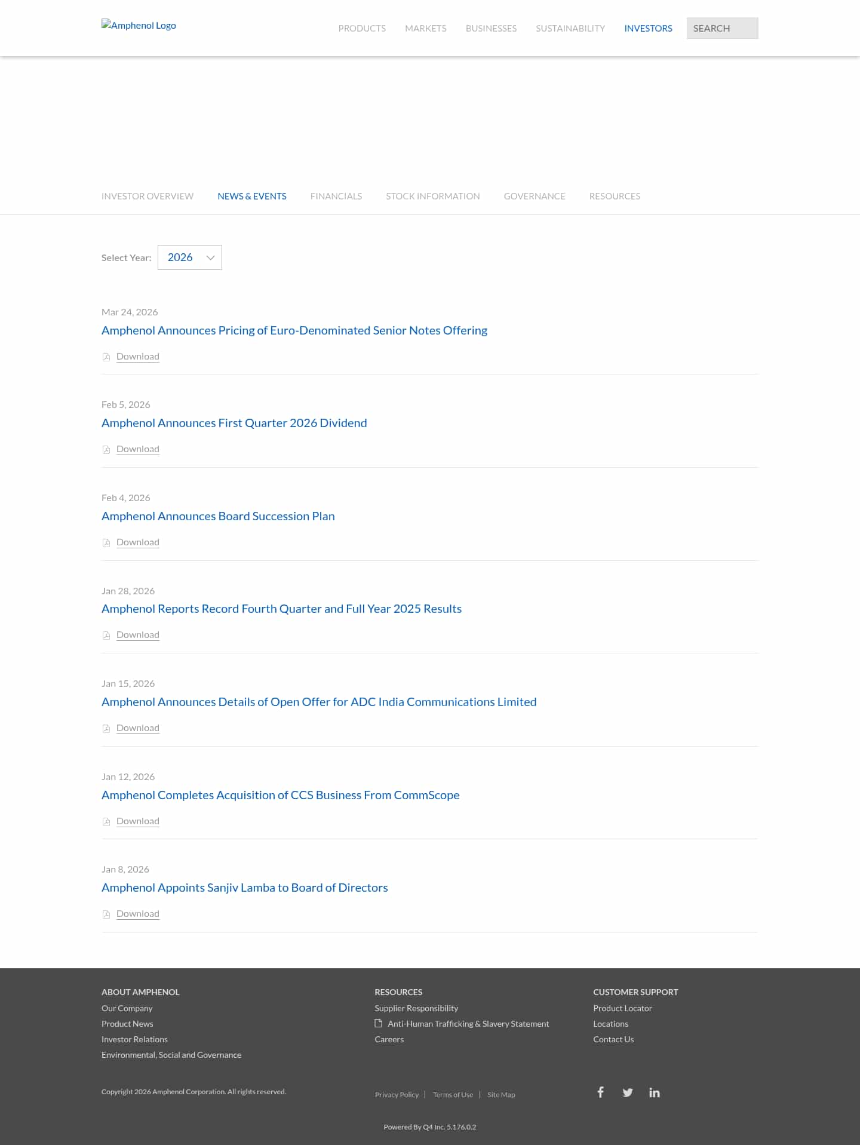860x1145 pixels.
Task: Open the Investors menu
Action: [648, 28]
